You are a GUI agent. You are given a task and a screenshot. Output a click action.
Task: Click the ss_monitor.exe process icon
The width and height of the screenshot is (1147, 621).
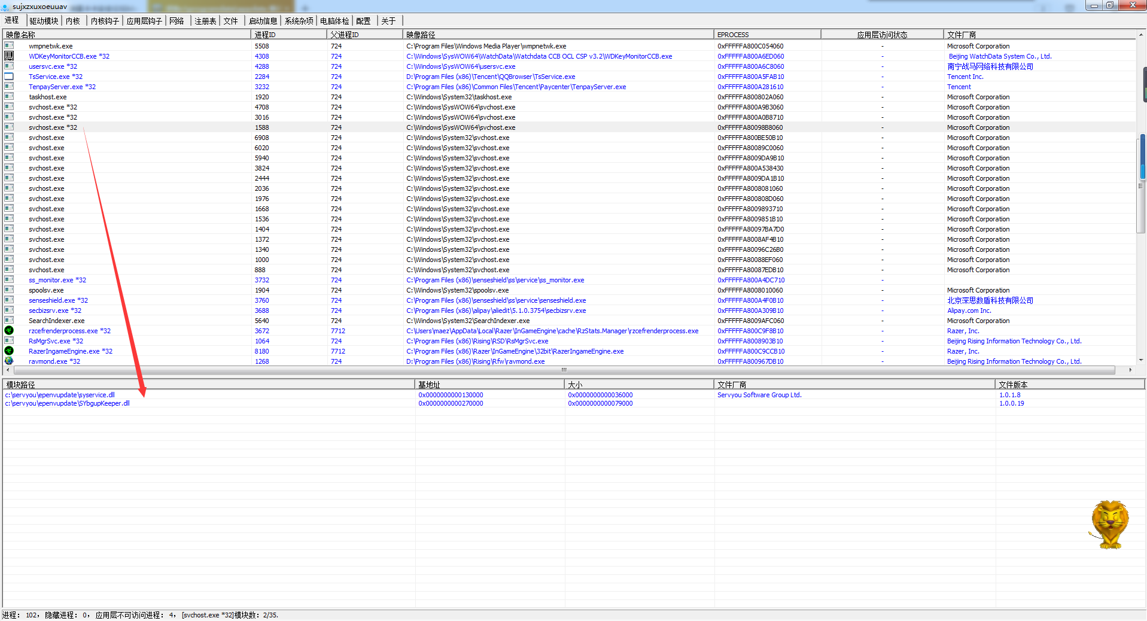click(9, 279)
